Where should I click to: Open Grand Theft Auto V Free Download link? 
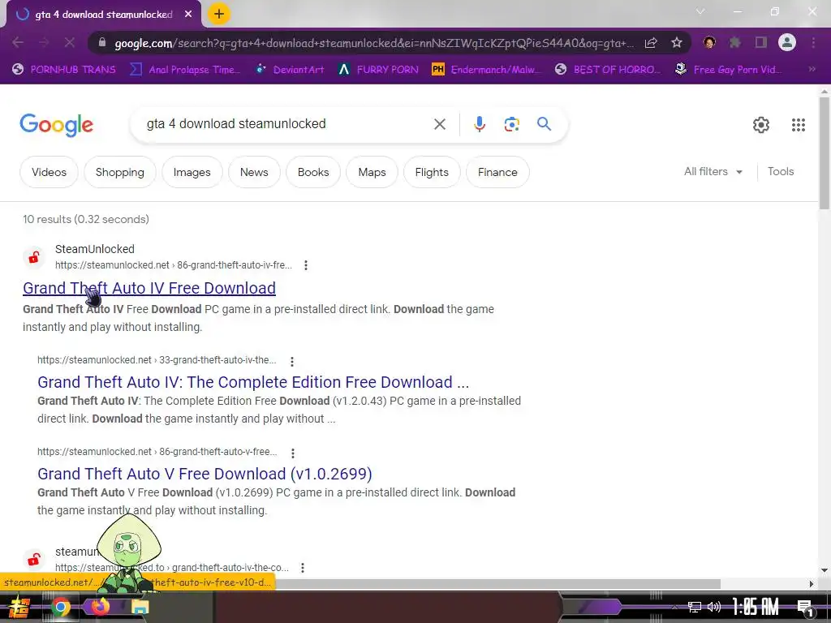pos(205,474)
